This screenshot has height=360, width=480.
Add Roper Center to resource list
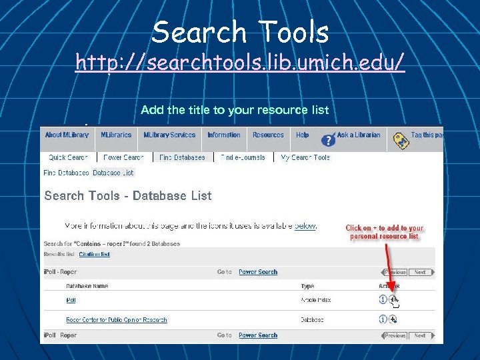coord(393,319)
